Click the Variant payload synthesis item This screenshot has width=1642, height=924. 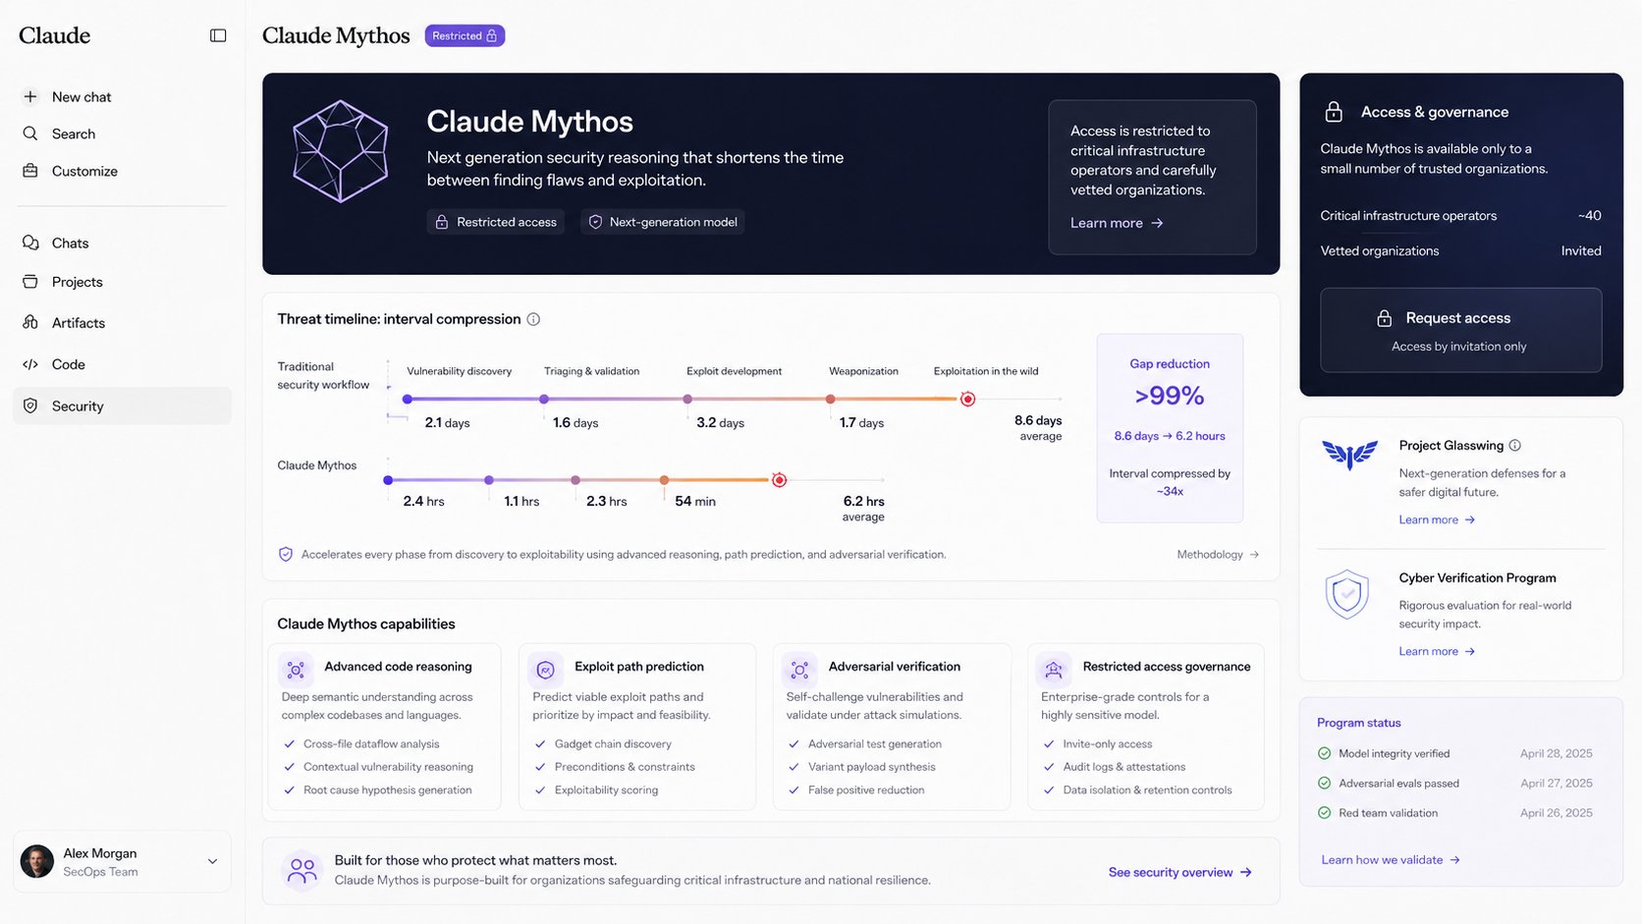tap(861, 767)
